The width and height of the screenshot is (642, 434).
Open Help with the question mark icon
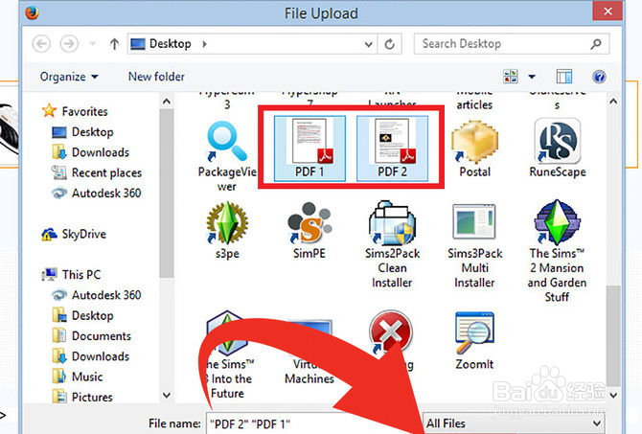pos(599,77)
